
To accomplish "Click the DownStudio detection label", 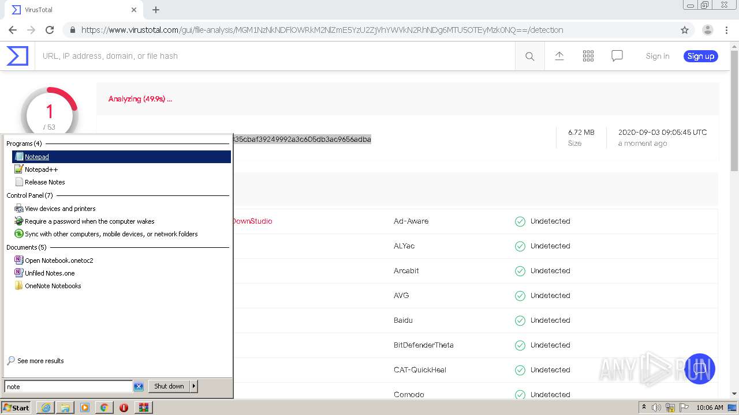I will (x=252, y=221).
